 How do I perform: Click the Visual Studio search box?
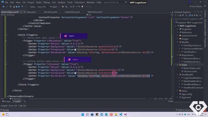tap(115, 2)
